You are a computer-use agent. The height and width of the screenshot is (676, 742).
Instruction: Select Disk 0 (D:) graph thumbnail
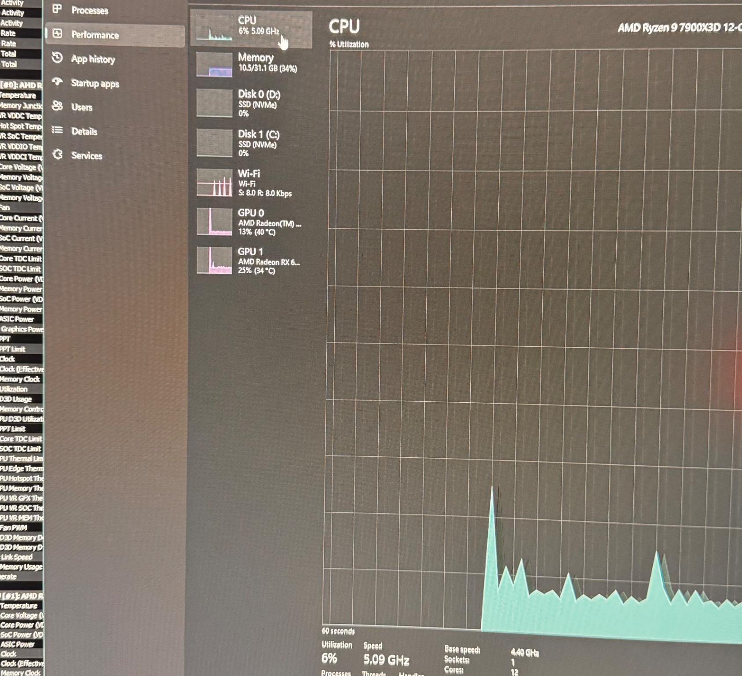(x=214, y=103)
